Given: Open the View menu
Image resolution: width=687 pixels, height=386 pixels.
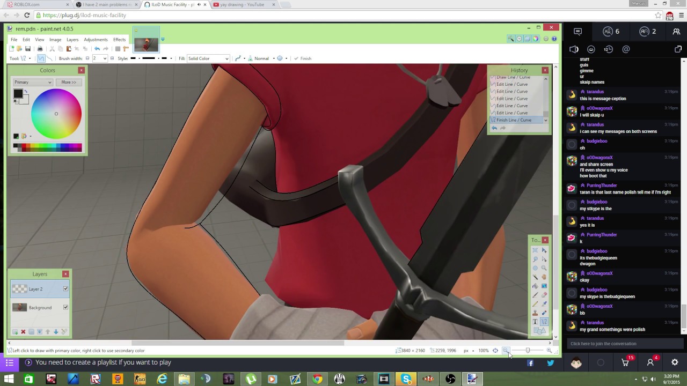Looking at the screenshot, I should (40, 40).
